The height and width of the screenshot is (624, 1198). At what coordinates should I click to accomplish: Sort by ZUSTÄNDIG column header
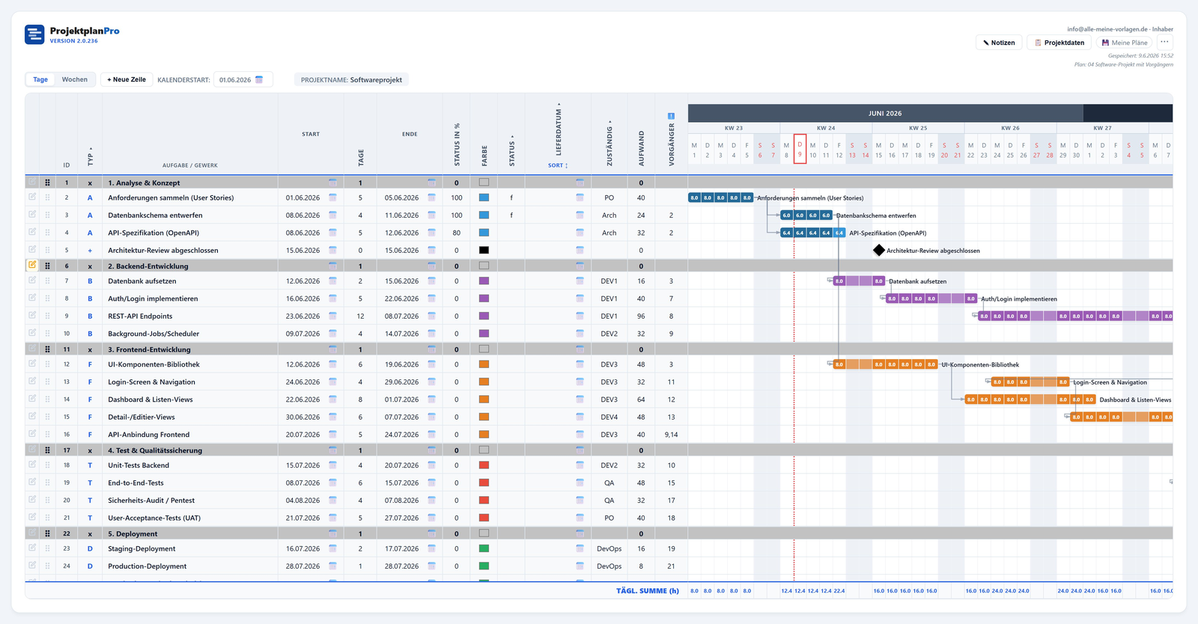click(x=609, y=143)
